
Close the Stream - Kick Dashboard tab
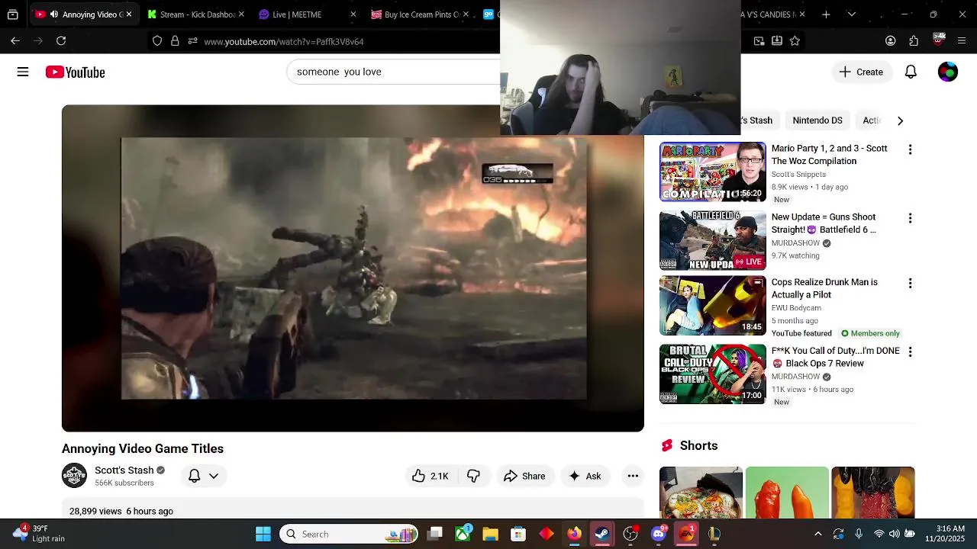click(x=241, y=14)
